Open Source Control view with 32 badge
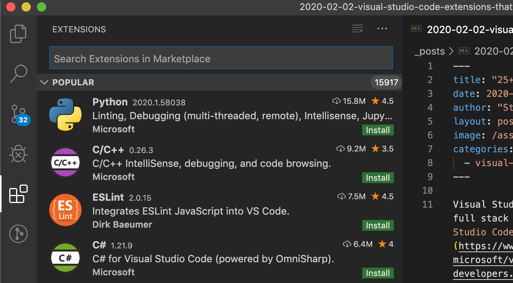 [x=19, y=114]
